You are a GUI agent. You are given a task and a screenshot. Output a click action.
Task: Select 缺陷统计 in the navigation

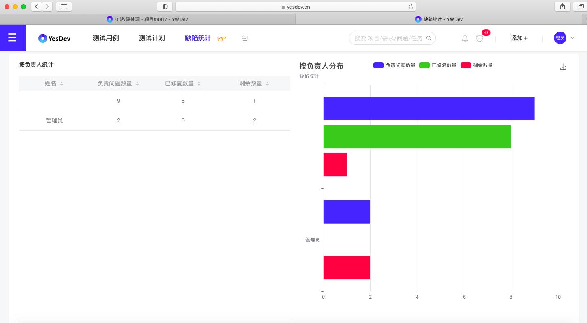click(198, 37)
